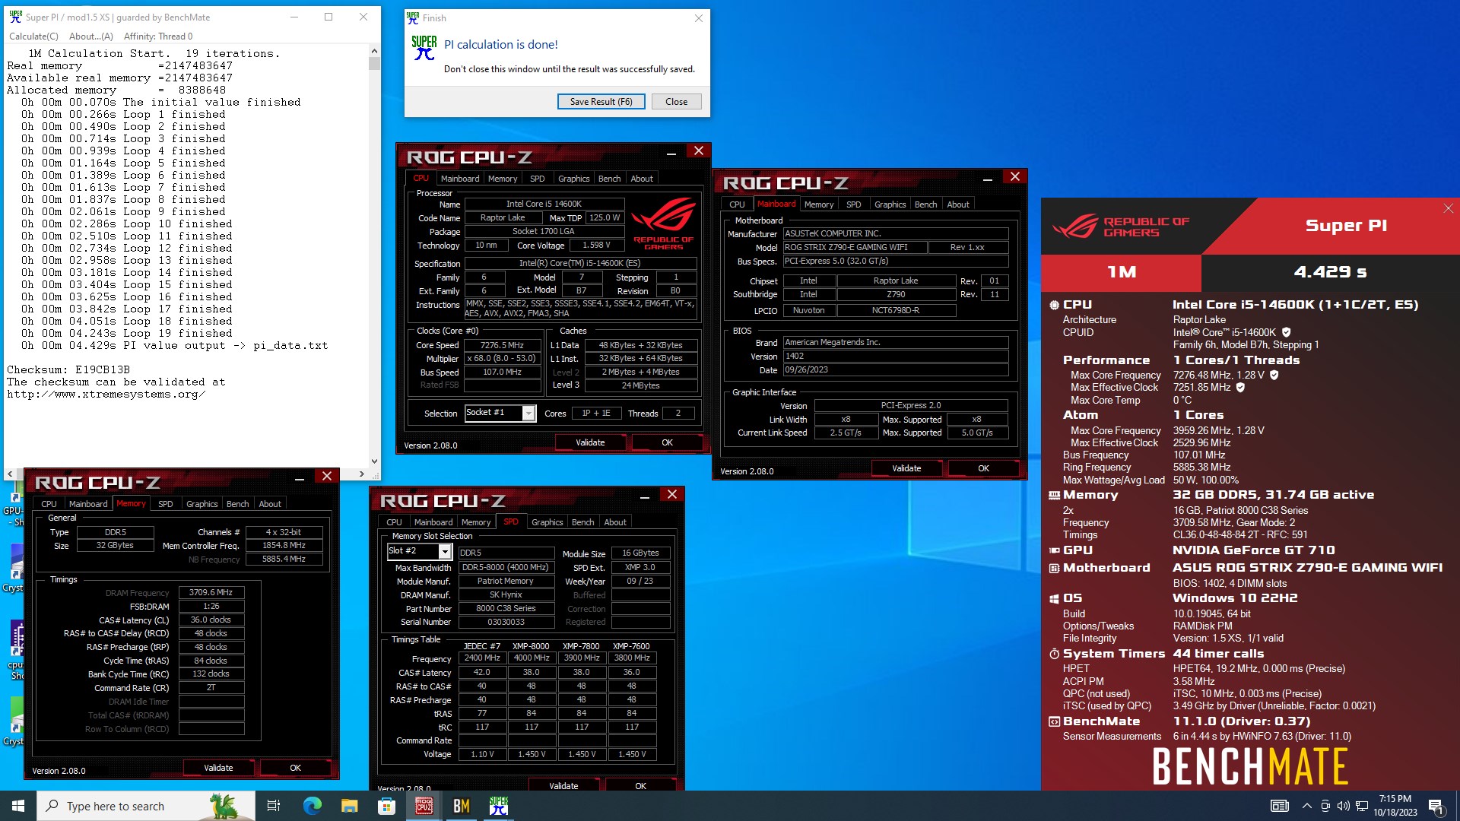Open the About...(A) menu in Super PI
Viewport: 1460px width, 821px height.
point(90,36)
